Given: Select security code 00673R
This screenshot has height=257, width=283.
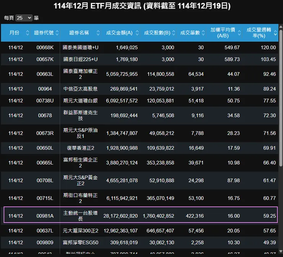Looking at the screenshot, I should 45,133.
